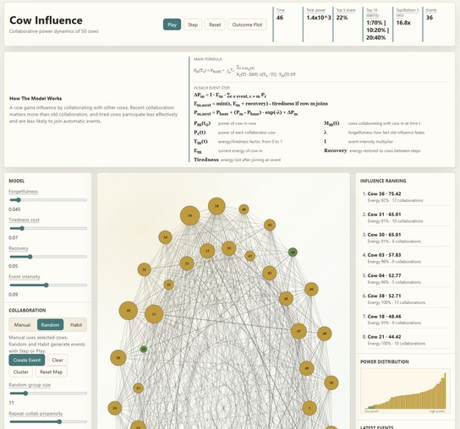Select cow node 41 in the network

click(250, 256)
